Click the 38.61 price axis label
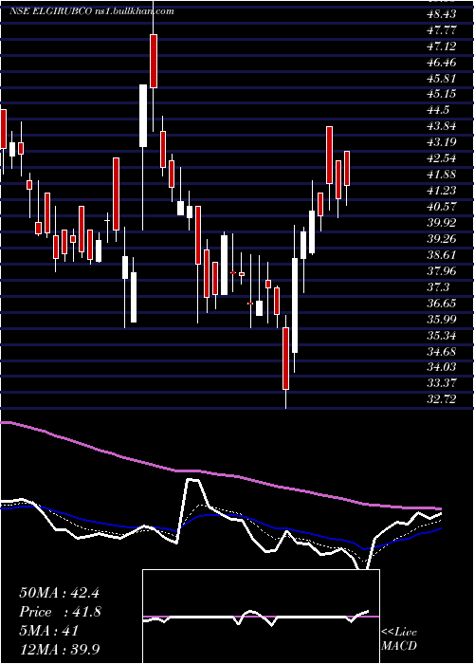 click(443, 255)
